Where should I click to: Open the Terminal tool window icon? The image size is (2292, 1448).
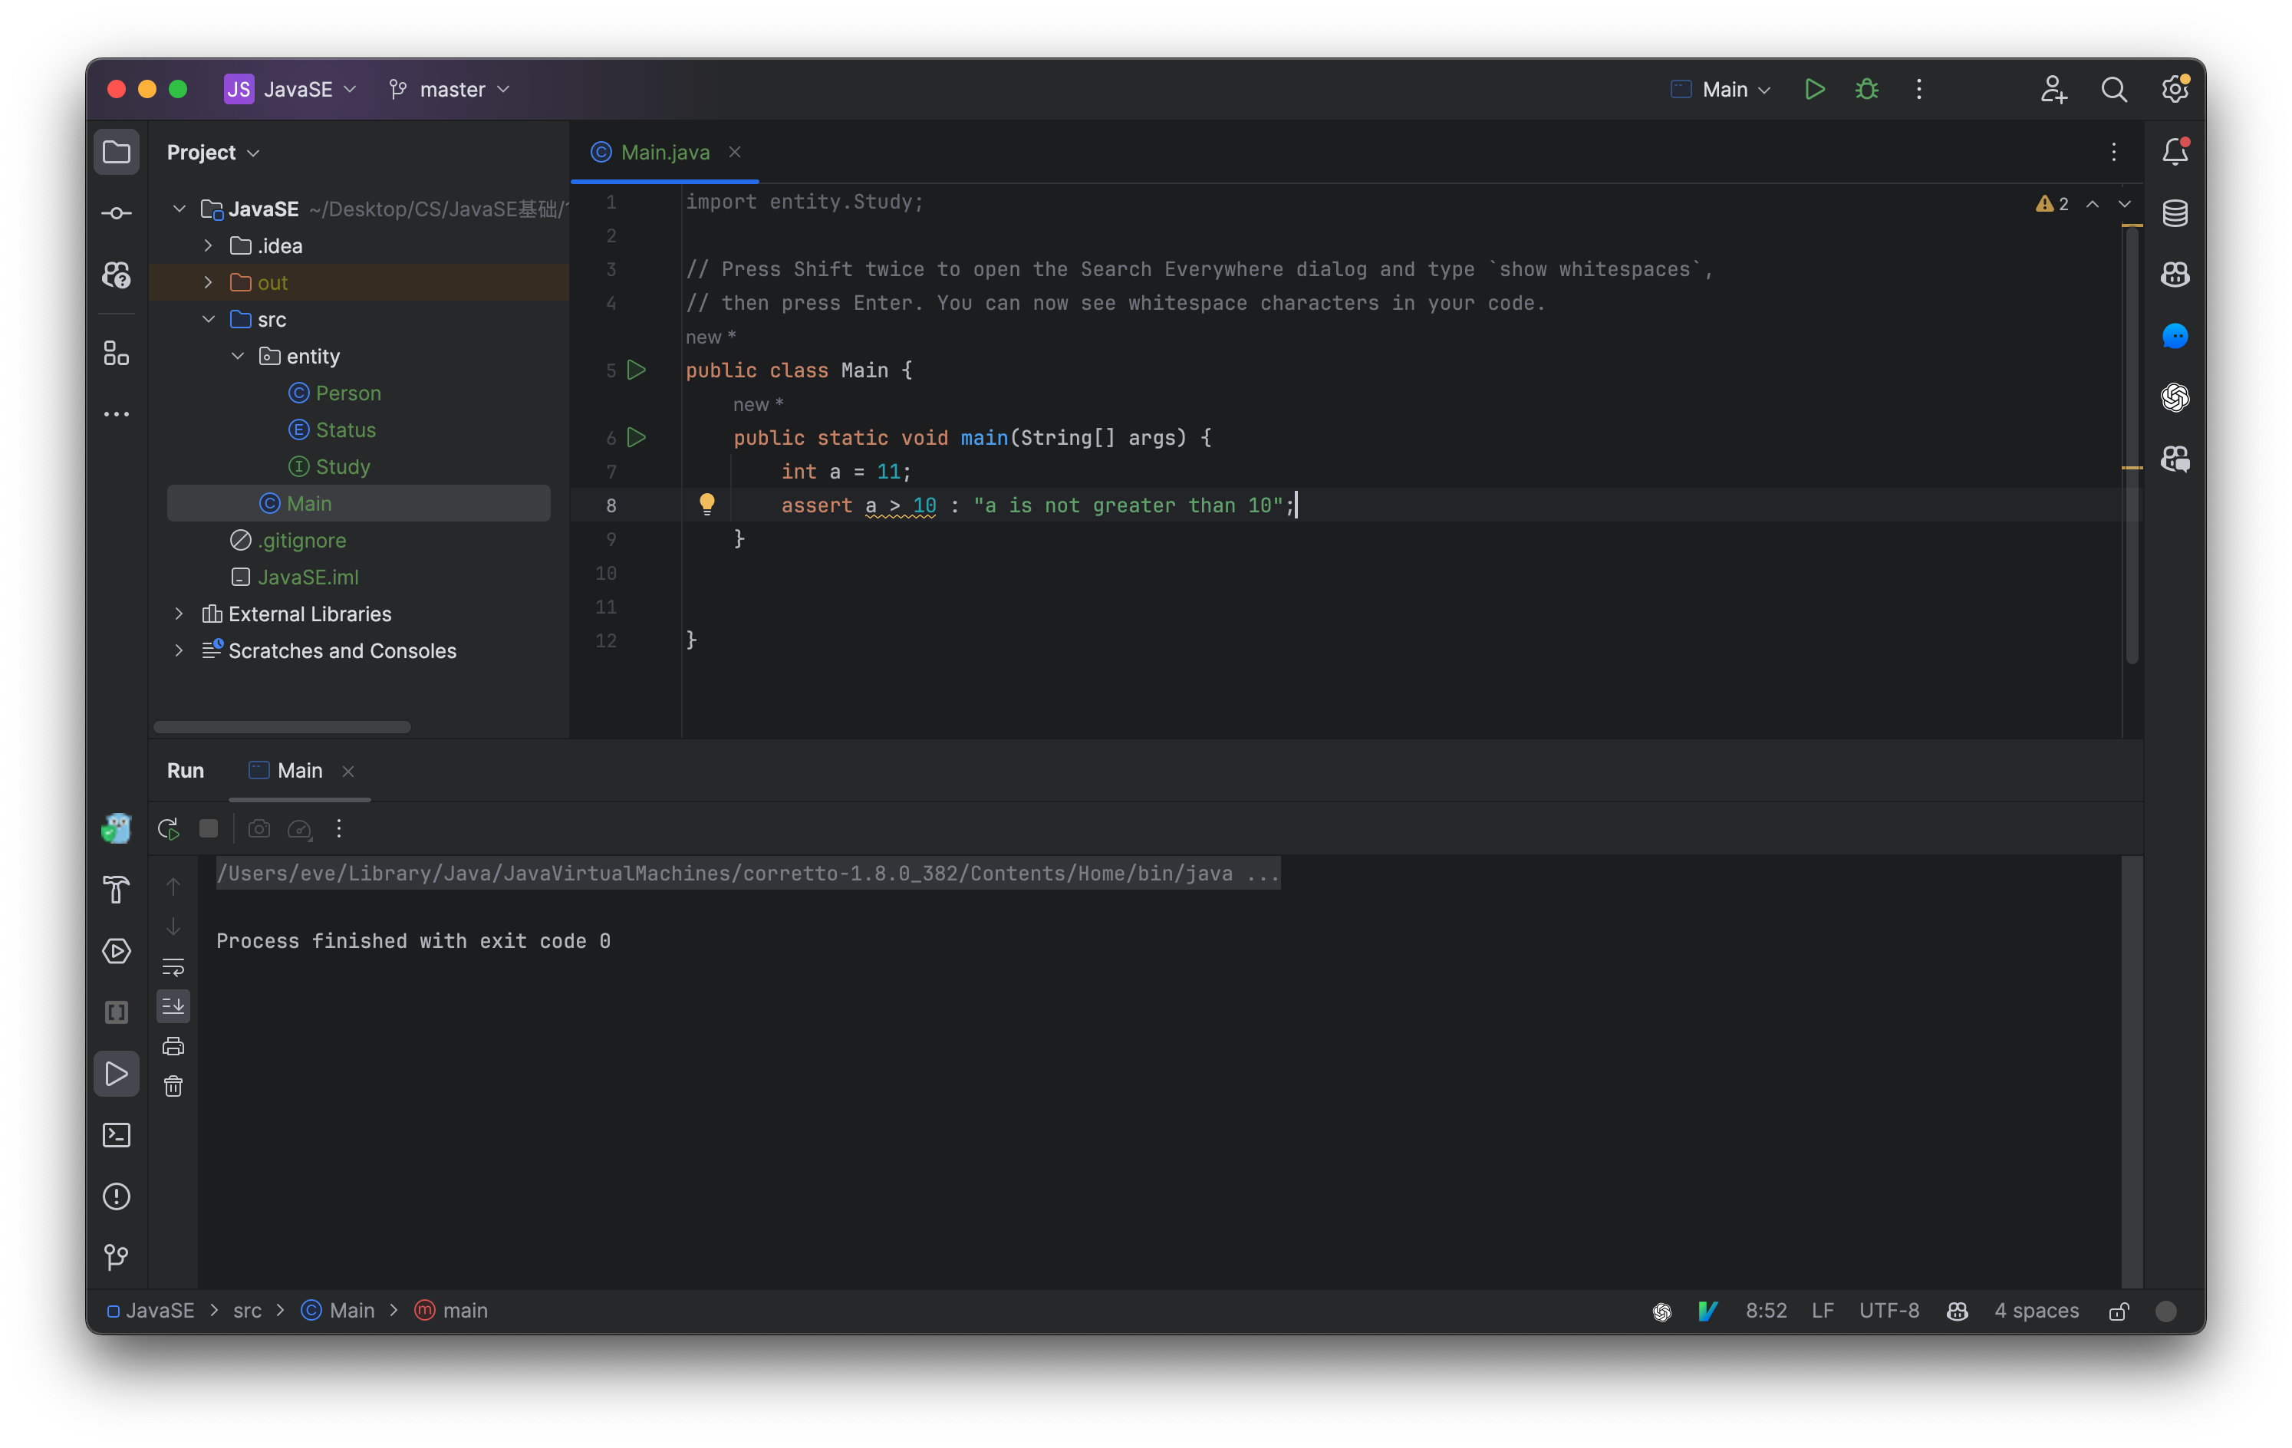pos(116,1135)
